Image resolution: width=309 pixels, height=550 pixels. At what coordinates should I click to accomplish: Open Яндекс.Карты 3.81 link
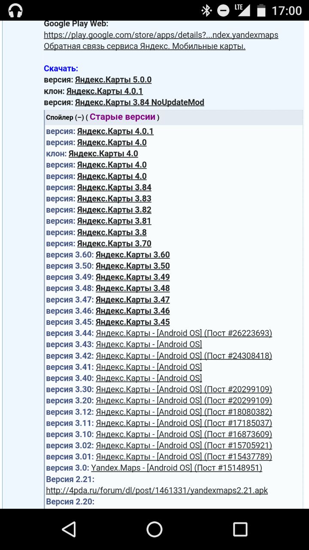pos(114,221)
